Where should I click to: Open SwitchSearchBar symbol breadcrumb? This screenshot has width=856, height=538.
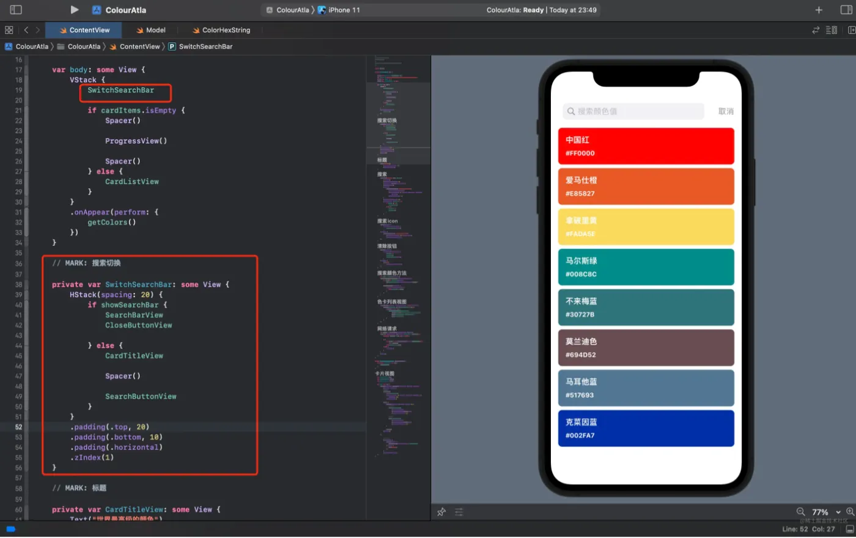[201, 46]
